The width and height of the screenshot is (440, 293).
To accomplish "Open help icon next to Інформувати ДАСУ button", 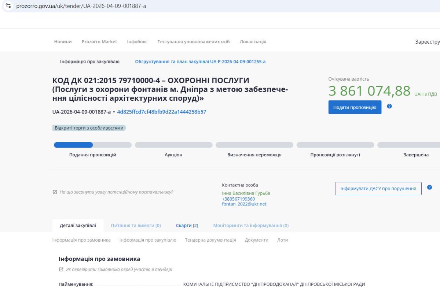I will click(x=429, y=187).
